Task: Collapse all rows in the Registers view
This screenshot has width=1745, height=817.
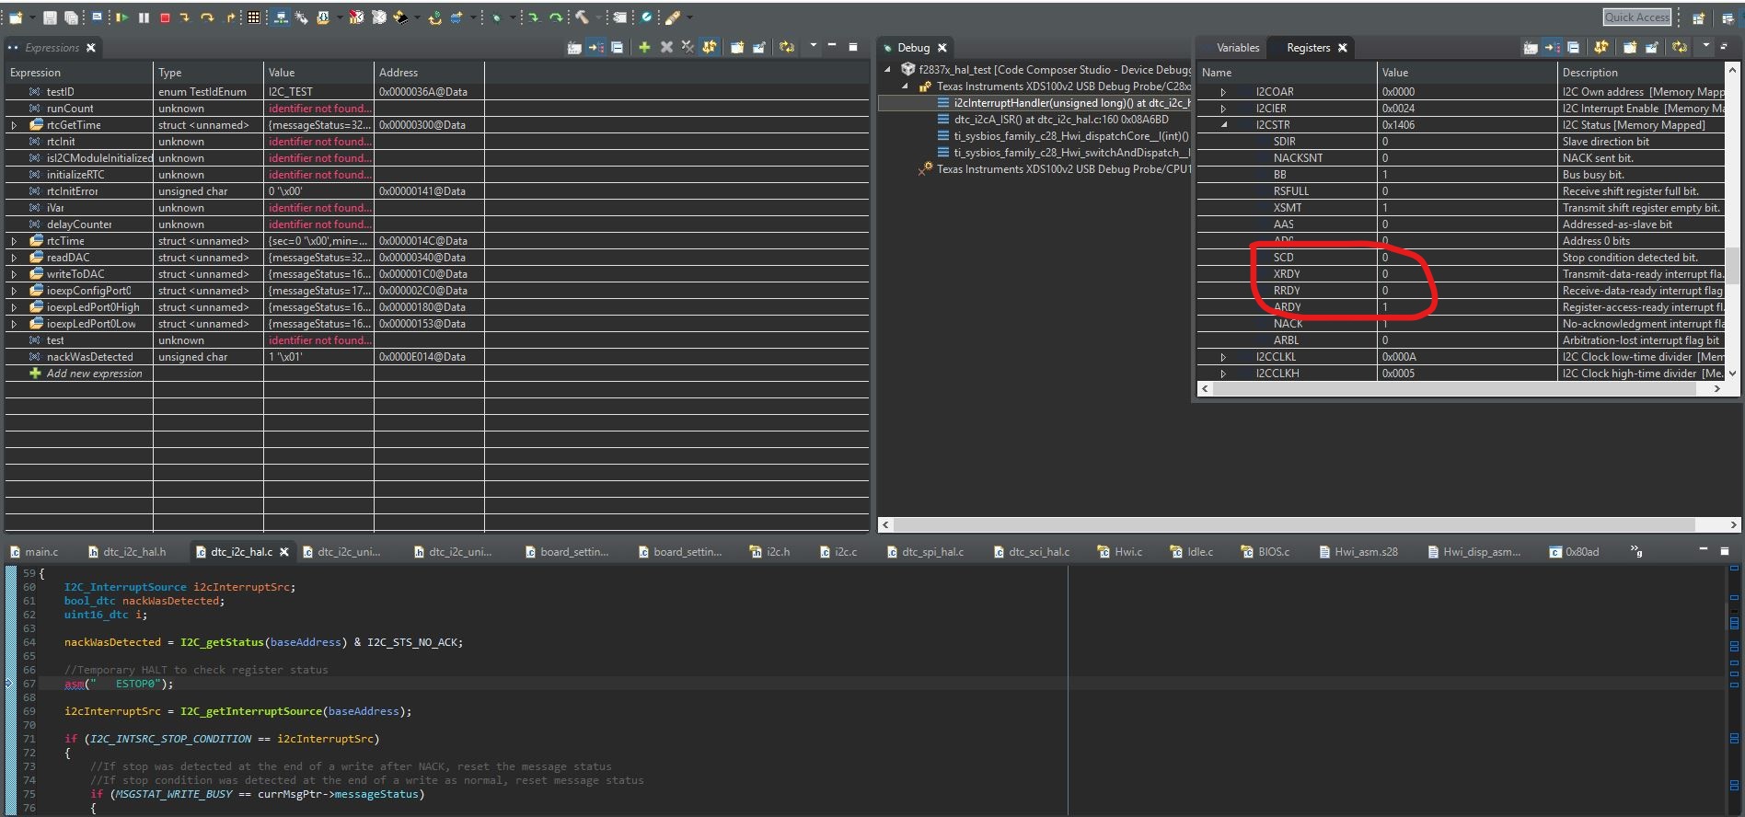Action: click(1573, 47)
